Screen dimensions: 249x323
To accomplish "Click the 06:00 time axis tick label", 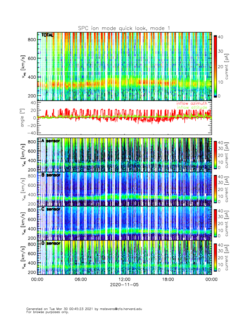I will (x=81, y=279).
